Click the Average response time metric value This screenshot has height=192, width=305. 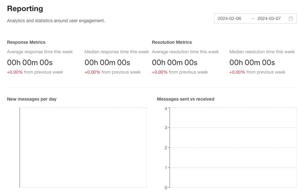(30, 63)
